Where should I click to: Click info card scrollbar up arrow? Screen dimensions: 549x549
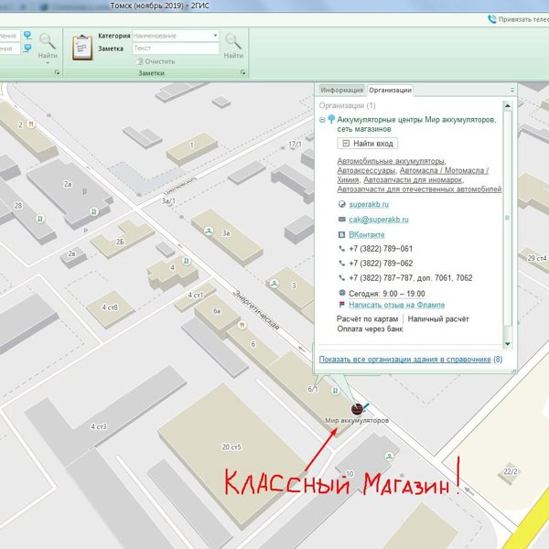coord(507,106)
